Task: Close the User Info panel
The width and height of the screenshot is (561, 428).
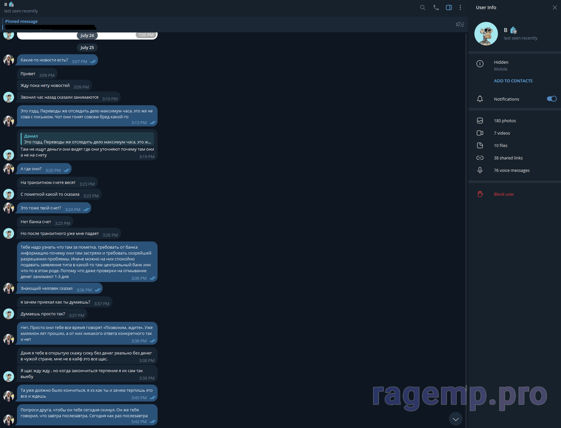Action: click(x=554, y=8)
